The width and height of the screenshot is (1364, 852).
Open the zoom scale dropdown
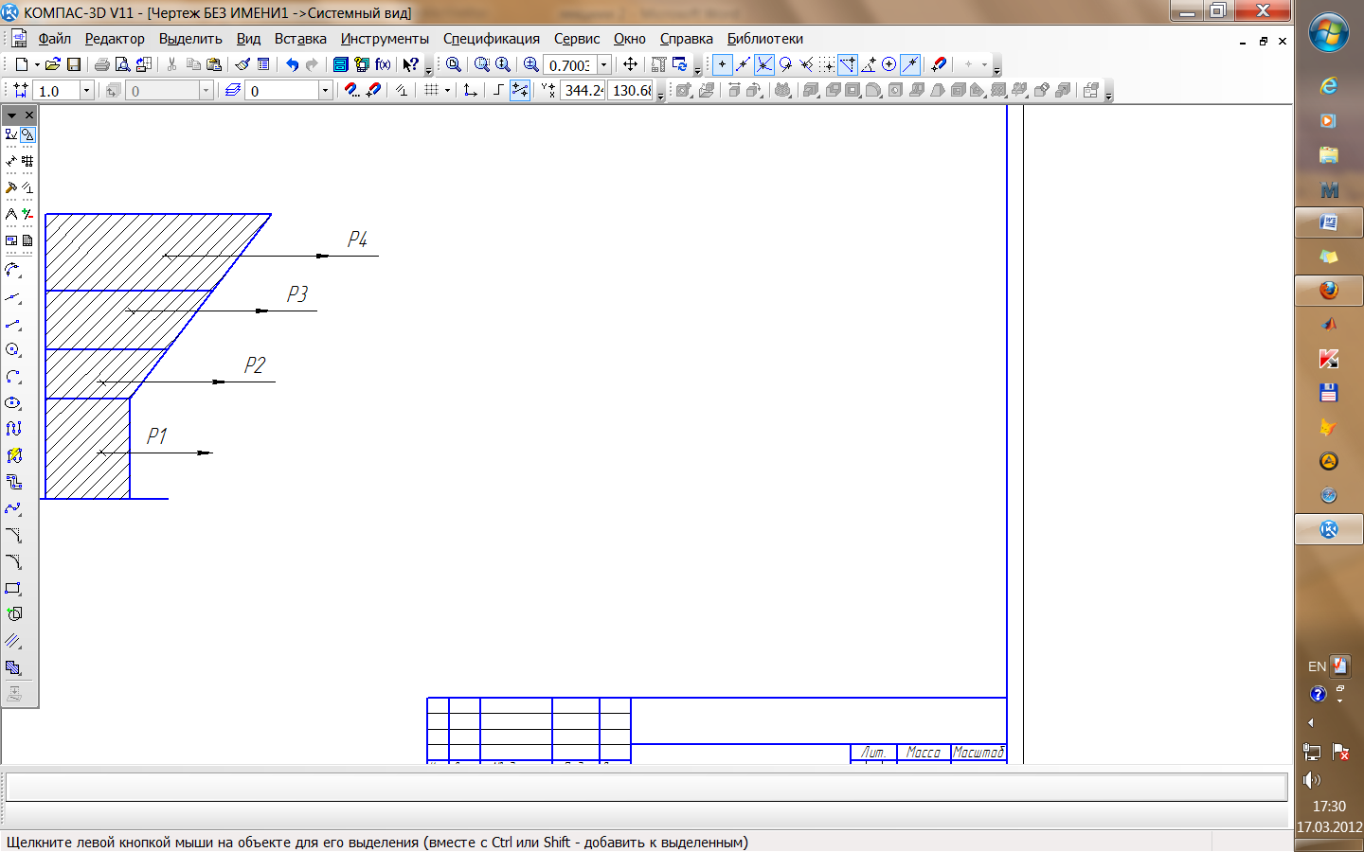pos(603,64)
